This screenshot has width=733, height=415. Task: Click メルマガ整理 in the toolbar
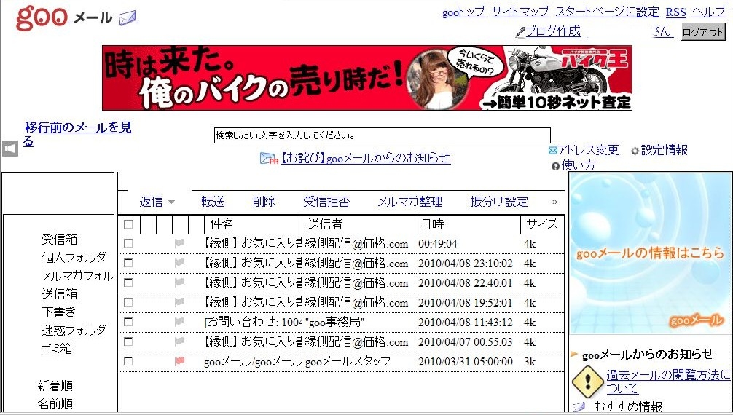click(x=410, y=202)
